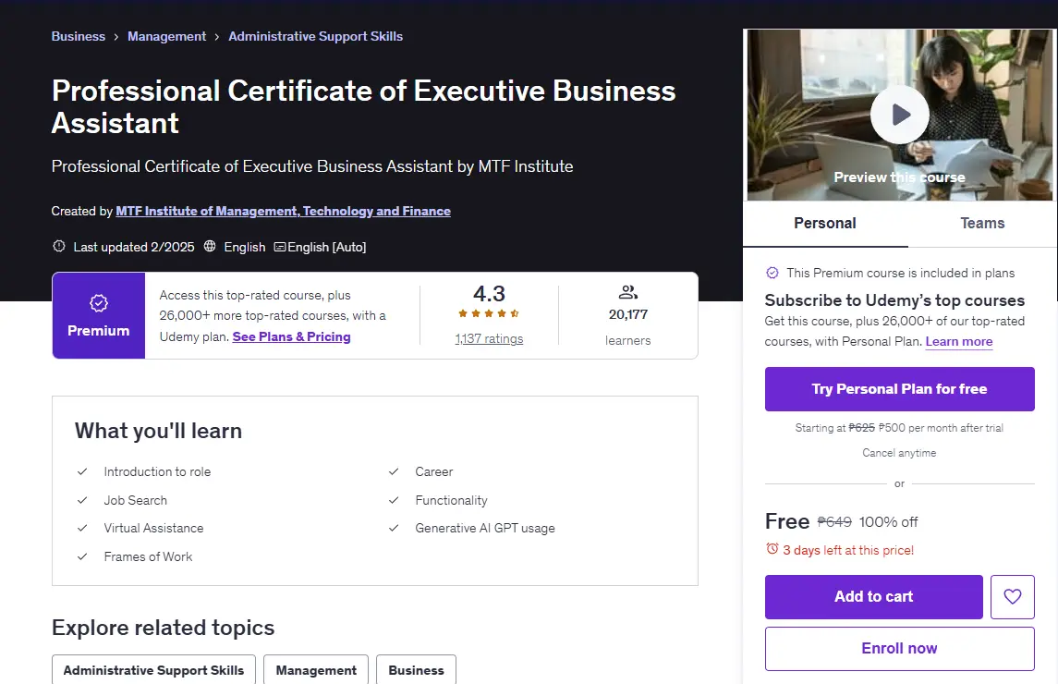Image resolution: width=1058 pixels, height=684 pixels.
Task: Click the Last updated 2/2025 text
Action: coord(134,247)
